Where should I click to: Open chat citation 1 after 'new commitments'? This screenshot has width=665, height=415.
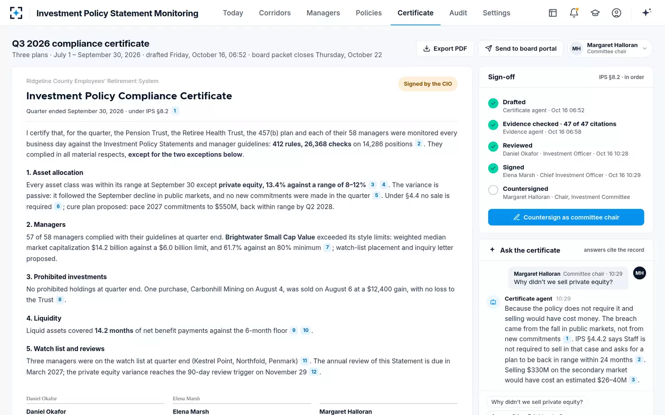point(567,339)
